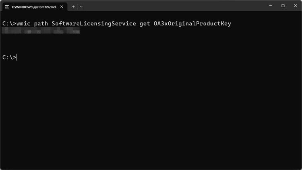Viewport: 302px width, 170px height.
Task: Open a new tab with plus button
Action: pyautogui.click(x=73, y=6)
